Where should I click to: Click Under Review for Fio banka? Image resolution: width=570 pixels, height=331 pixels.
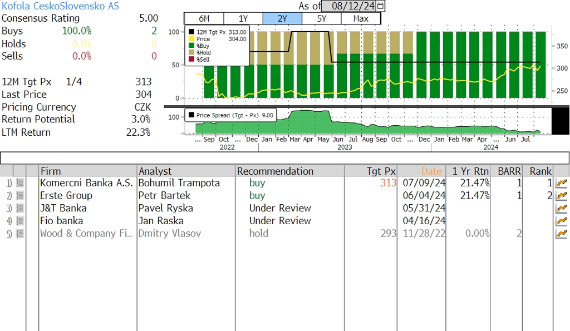(281, 221)
